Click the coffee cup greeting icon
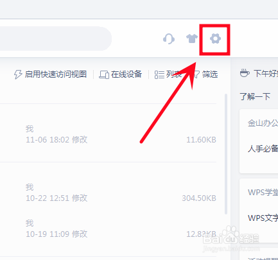This screenshot has height=260, width=278. (245, 73)
